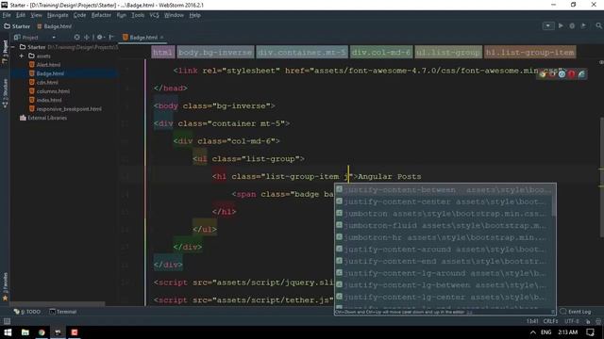Viewport: 604px width, 339px height.
Task: Toggle the vertical Structure side tab
Action: click(x=5, y=93)
